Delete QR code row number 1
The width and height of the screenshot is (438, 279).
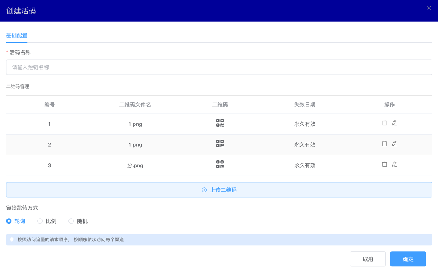[385, 123]
